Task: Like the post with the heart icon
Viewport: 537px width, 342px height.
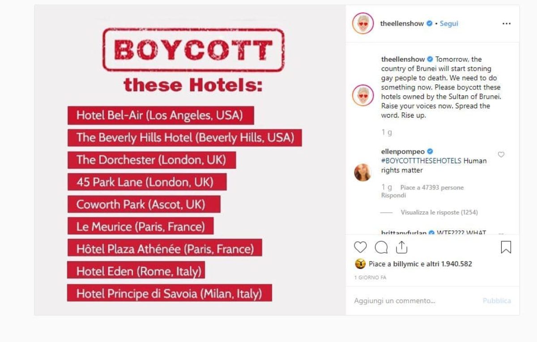Action: tap(360, 247)
